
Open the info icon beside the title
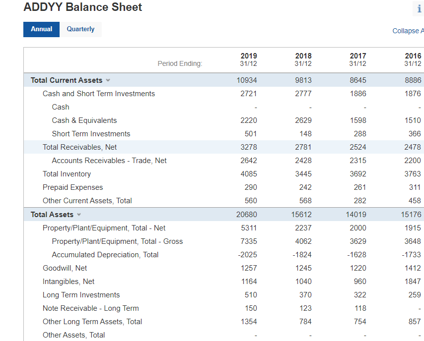click(x=419, y=8)
